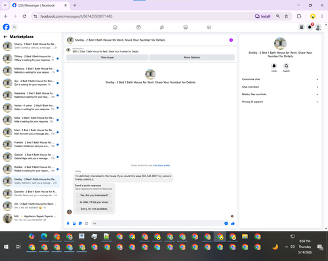
Task: Open Tiffany's conversation in the list
Action: click(31, 58)
